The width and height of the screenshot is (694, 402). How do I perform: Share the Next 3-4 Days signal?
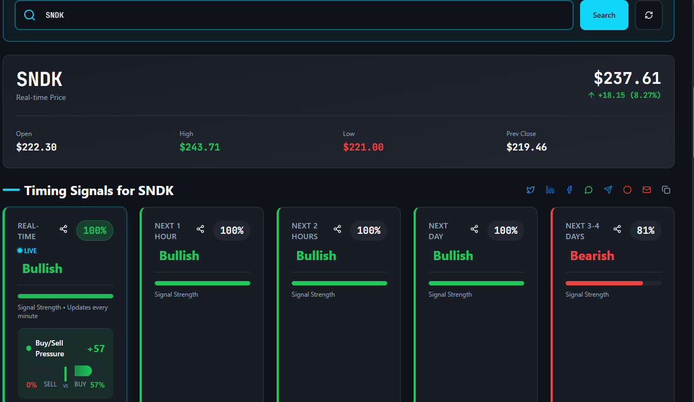[617, 229]
